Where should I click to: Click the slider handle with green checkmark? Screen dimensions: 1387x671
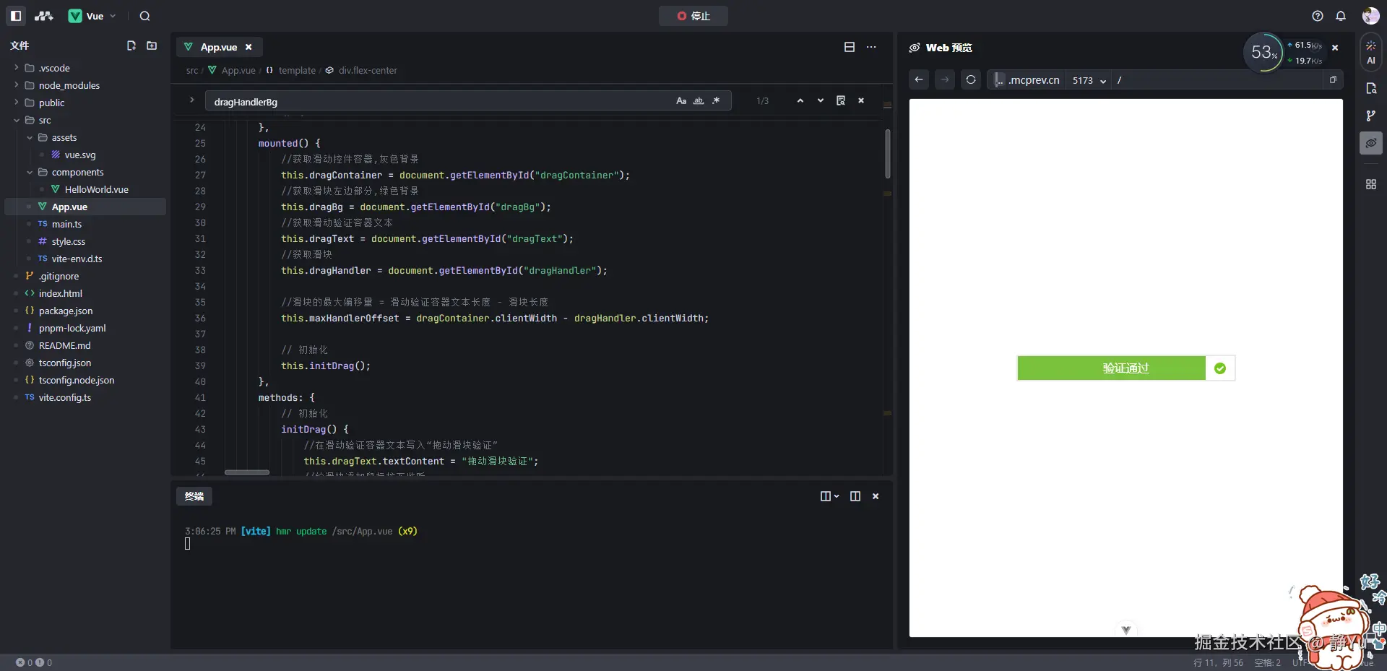pyautogui.click(x=1220, y=368)
